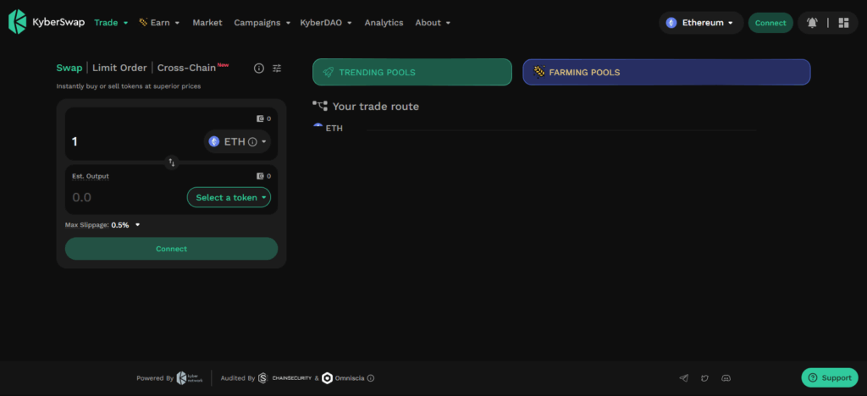Open the notifications bell
The width and height of the screenshot is (867, 396).
813,23
